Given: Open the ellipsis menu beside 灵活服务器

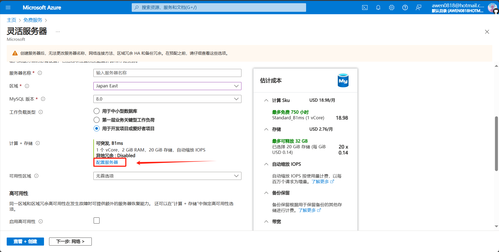Looking at the screenshot, I should pyautogui.click(x=58, y=32).
